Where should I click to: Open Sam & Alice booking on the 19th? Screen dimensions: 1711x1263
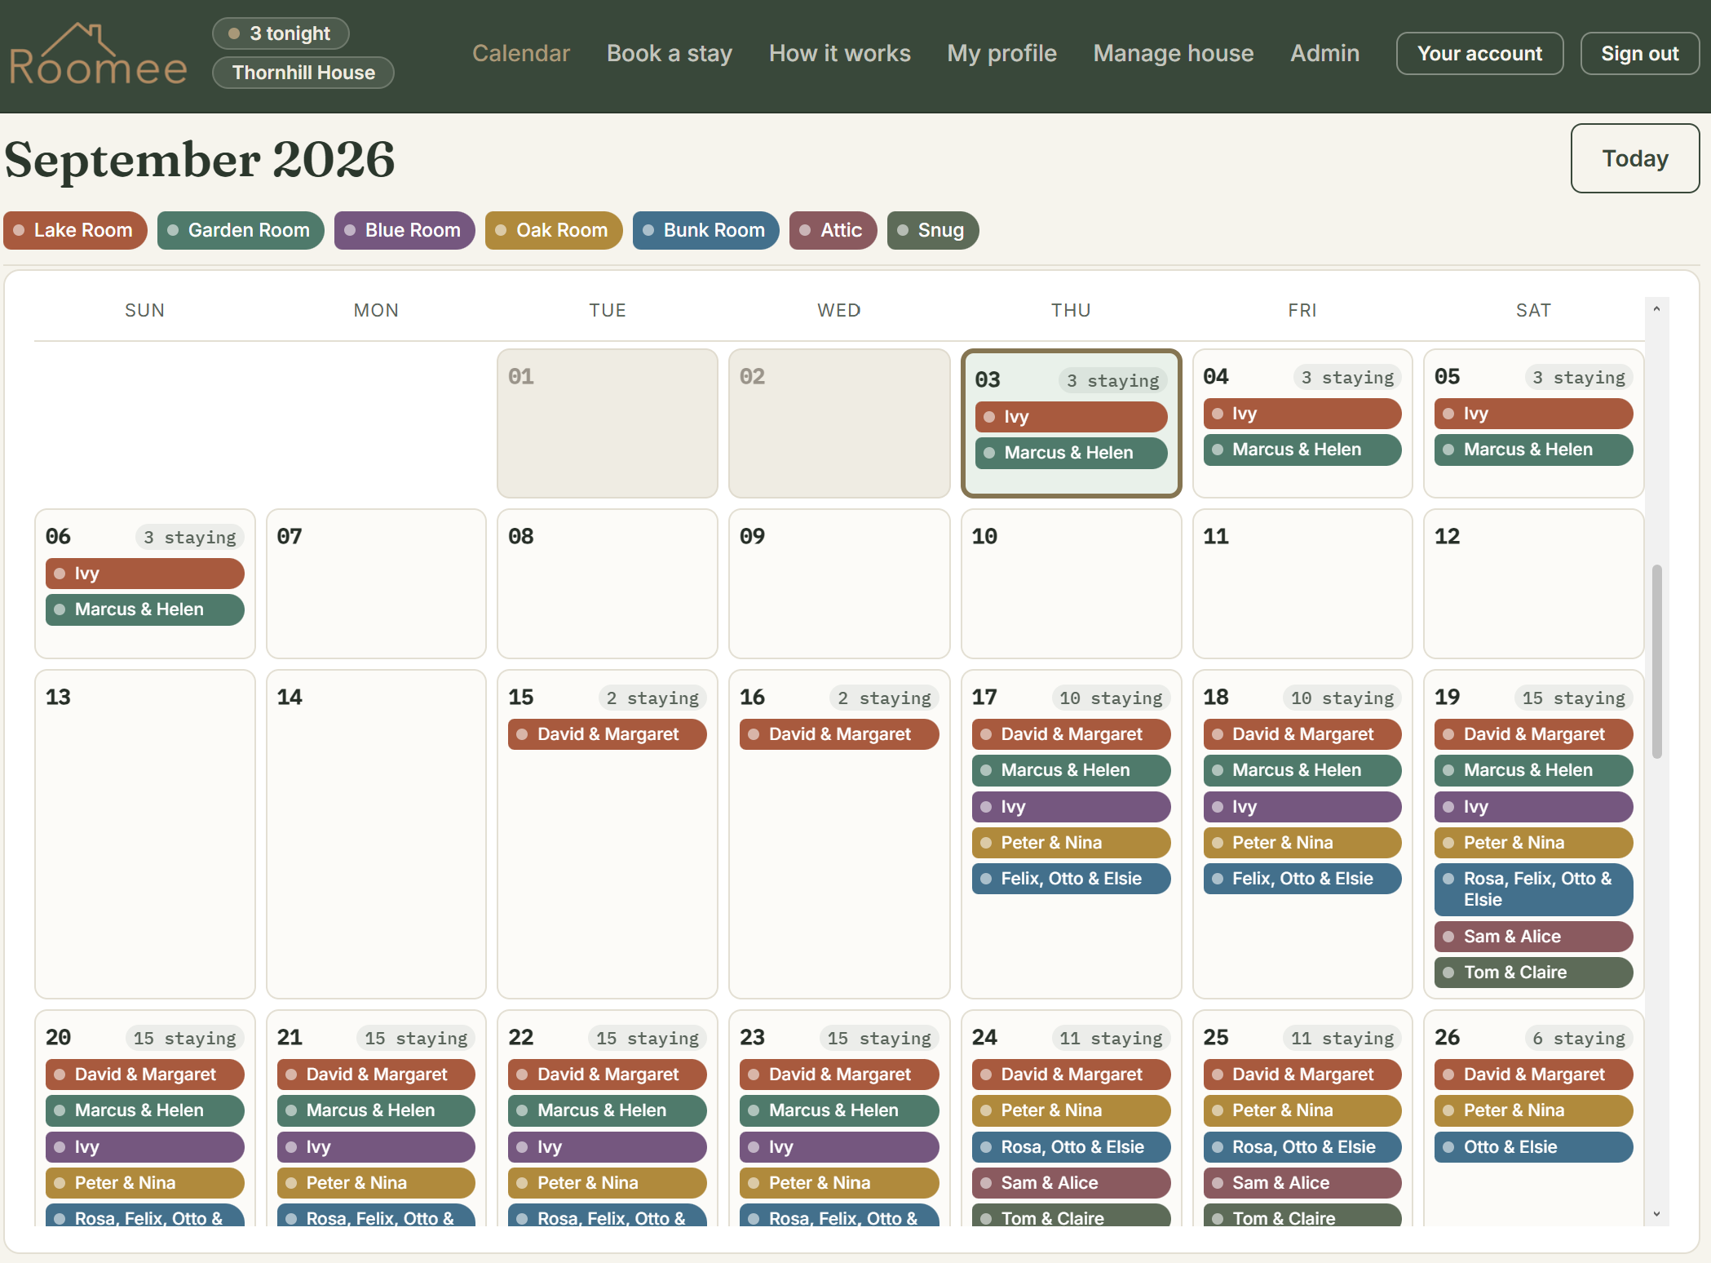click(1533, 937)
